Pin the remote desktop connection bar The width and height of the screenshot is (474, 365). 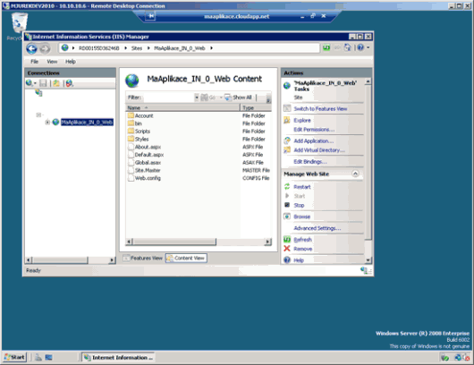[151, 16]
